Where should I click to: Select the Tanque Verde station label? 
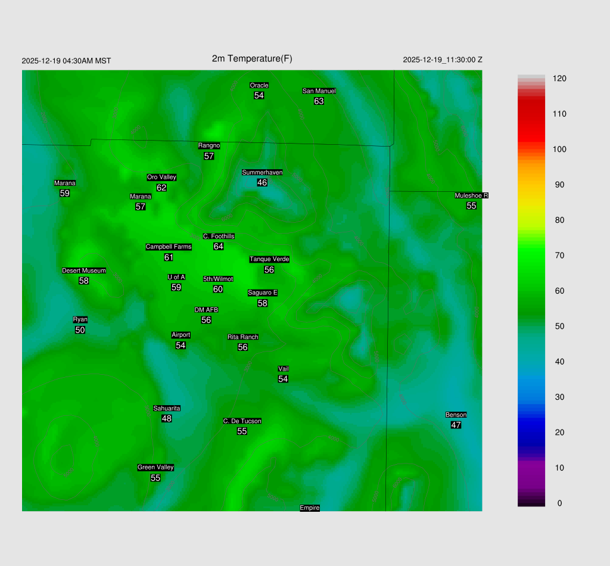(269, 259)
